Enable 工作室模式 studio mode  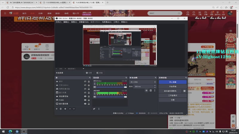coord(173,95)
